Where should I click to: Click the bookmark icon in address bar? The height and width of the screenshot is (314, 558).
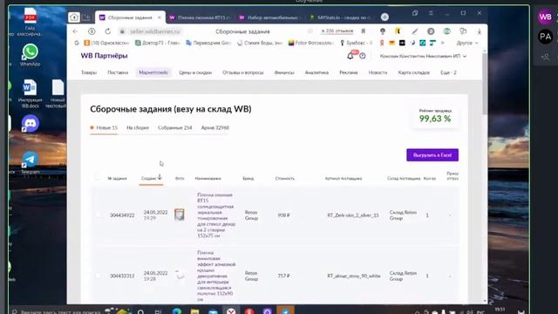[x=364, y=31]
